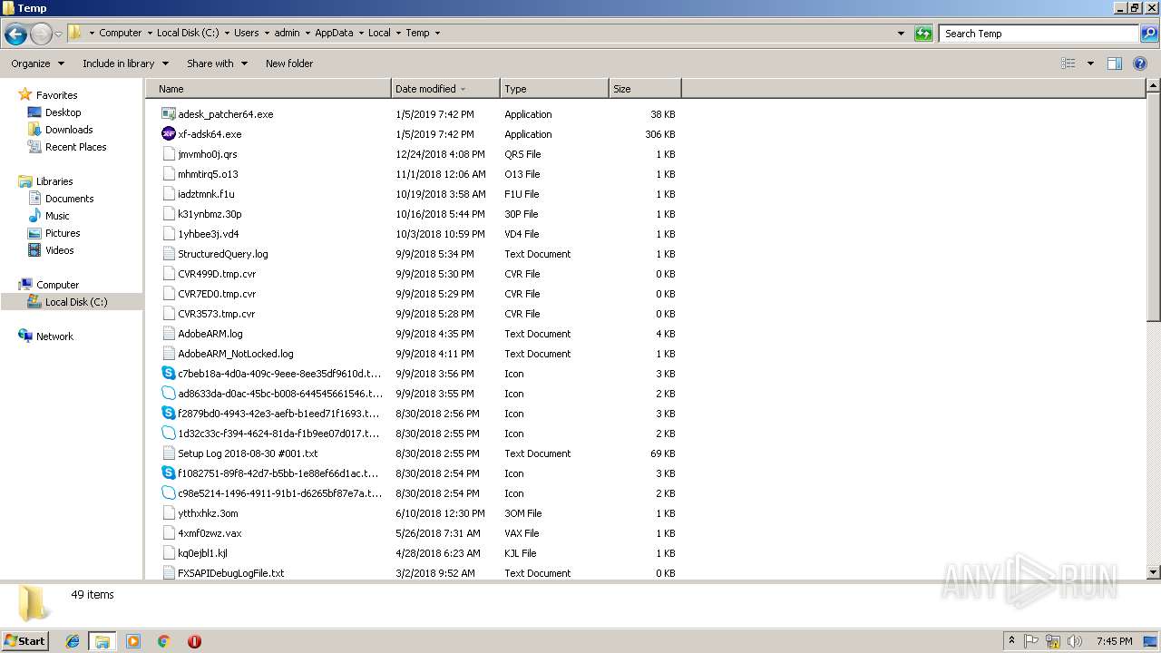Open address bar history dropdown arrow
This screenshot has width=1161, height=653.
tap(901, 34)
